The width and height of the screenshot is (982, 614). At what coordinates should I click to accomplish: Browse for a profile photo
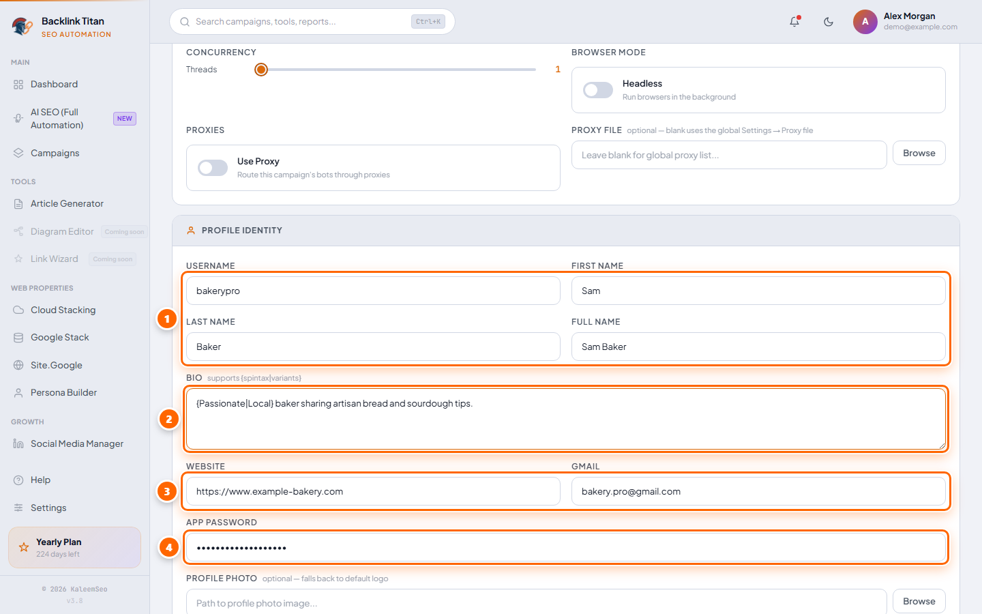919,602
